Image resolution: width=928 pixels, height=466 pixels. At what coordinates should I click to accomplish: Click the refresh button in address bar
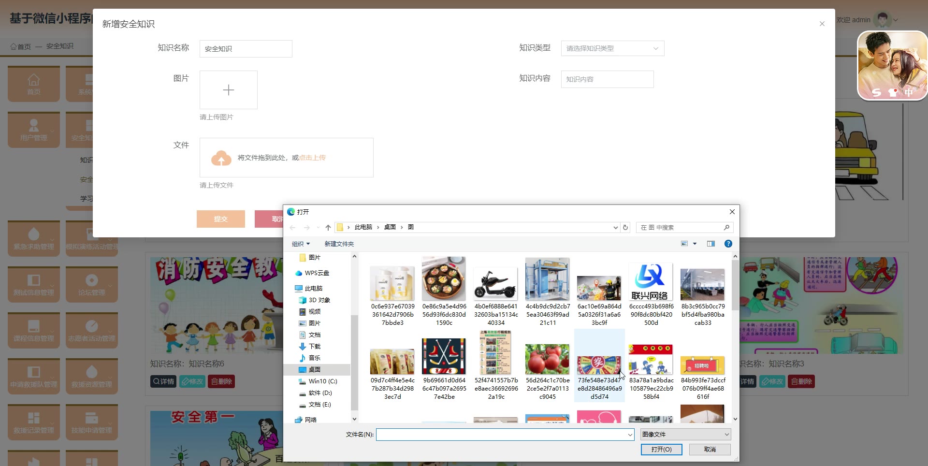[x=625, y=228]
